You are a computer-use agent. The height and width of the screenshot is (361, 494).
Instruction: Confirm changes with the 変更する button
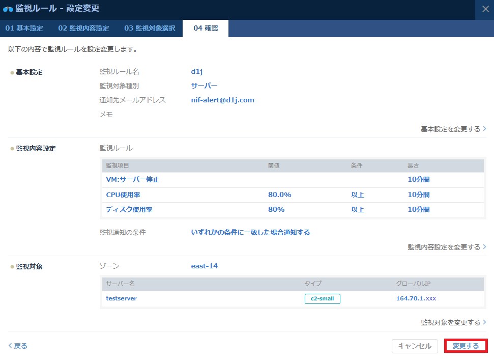pos(466,346)
